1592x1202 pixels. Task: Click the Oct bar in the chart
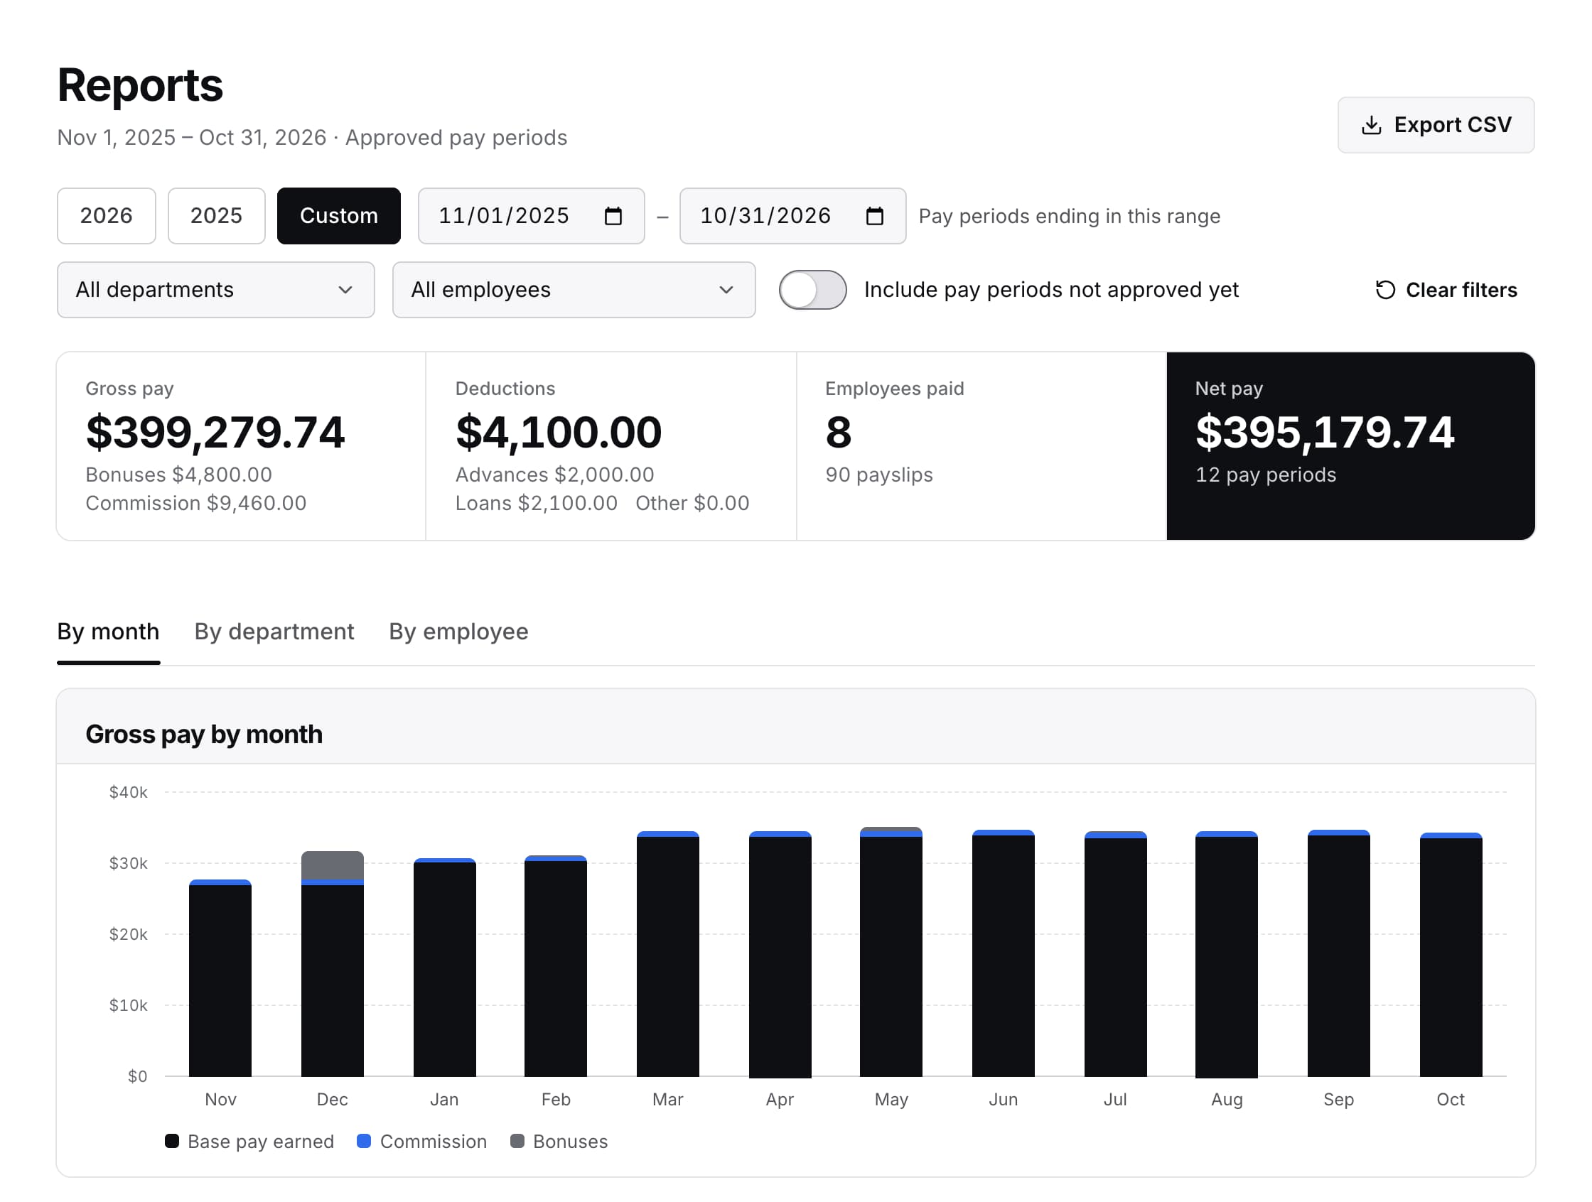(x=1451, y=955)
